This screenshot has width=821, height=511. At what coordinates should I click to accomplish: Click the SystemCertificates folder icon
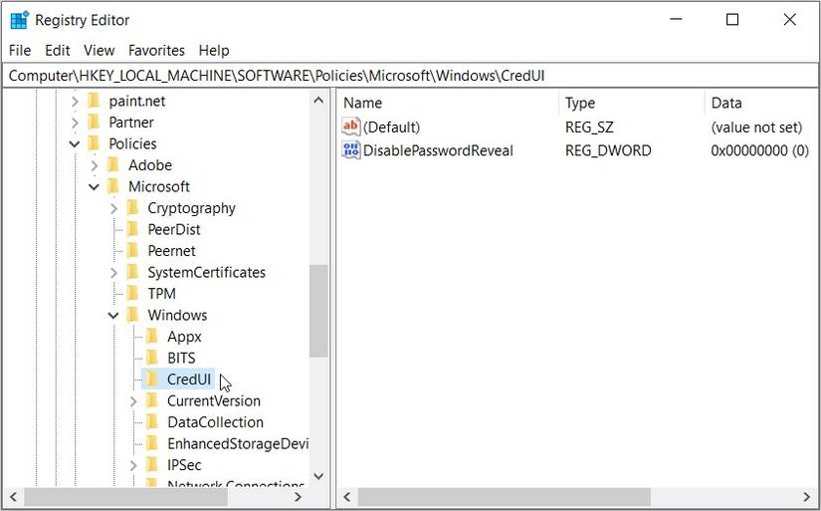click(133, 273)
